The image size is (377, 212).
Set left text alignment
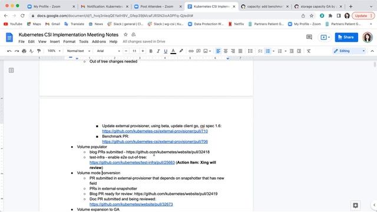point(219,51)
